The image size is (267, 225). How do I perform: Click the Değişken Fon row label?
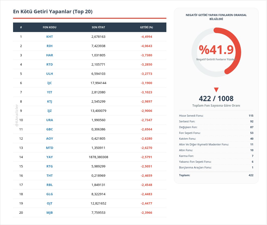point(188,127)
